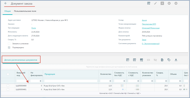Viewport: 190px width, 98px height.
Task: Click the user card icon in details toolbar
Action: [x=141, y=60]
